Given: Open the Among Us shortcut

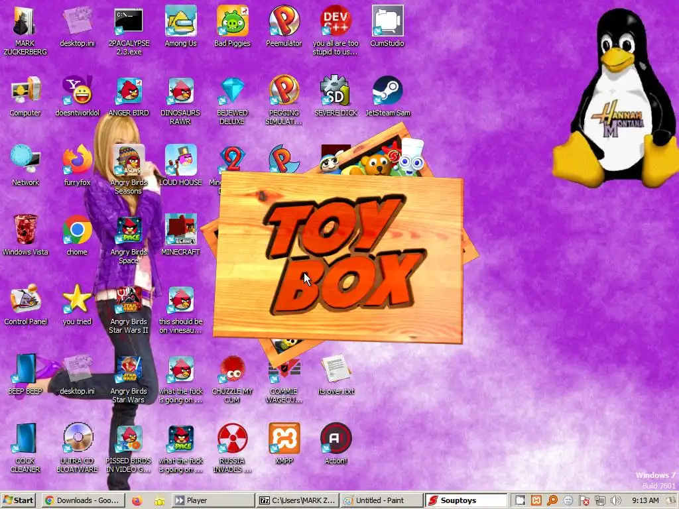Looking at the screenshot, I should point(180,22).
